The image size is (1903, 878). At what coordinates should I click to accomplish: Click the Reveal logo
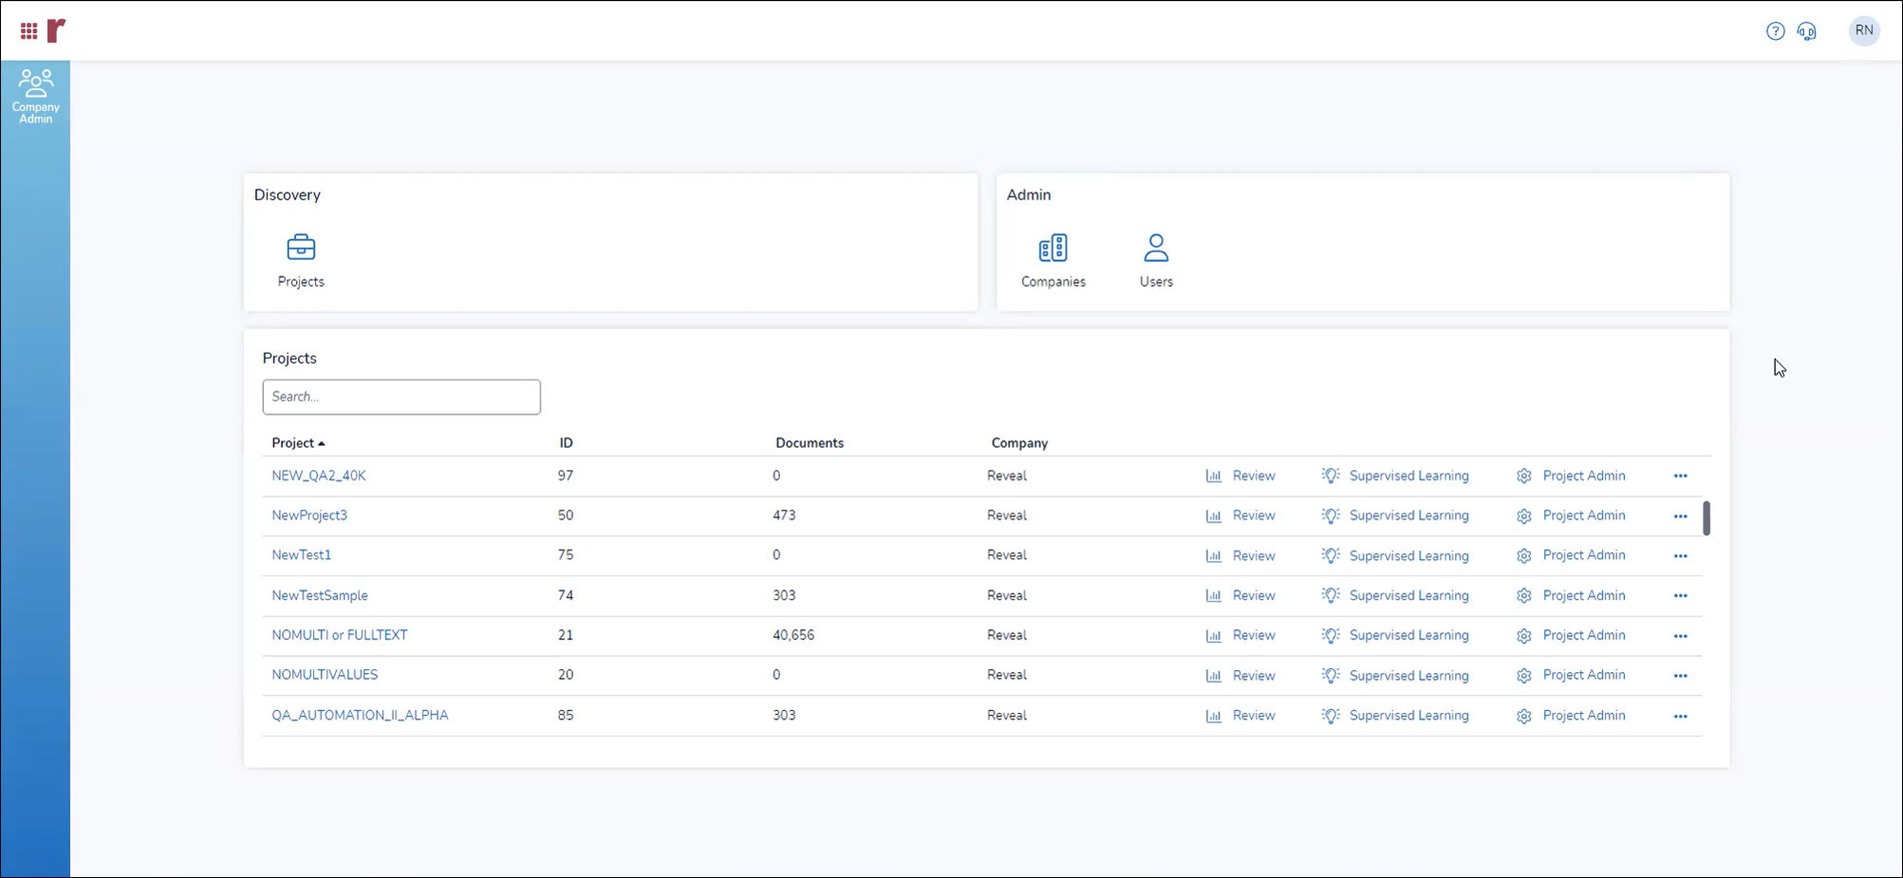click(55, 29)
